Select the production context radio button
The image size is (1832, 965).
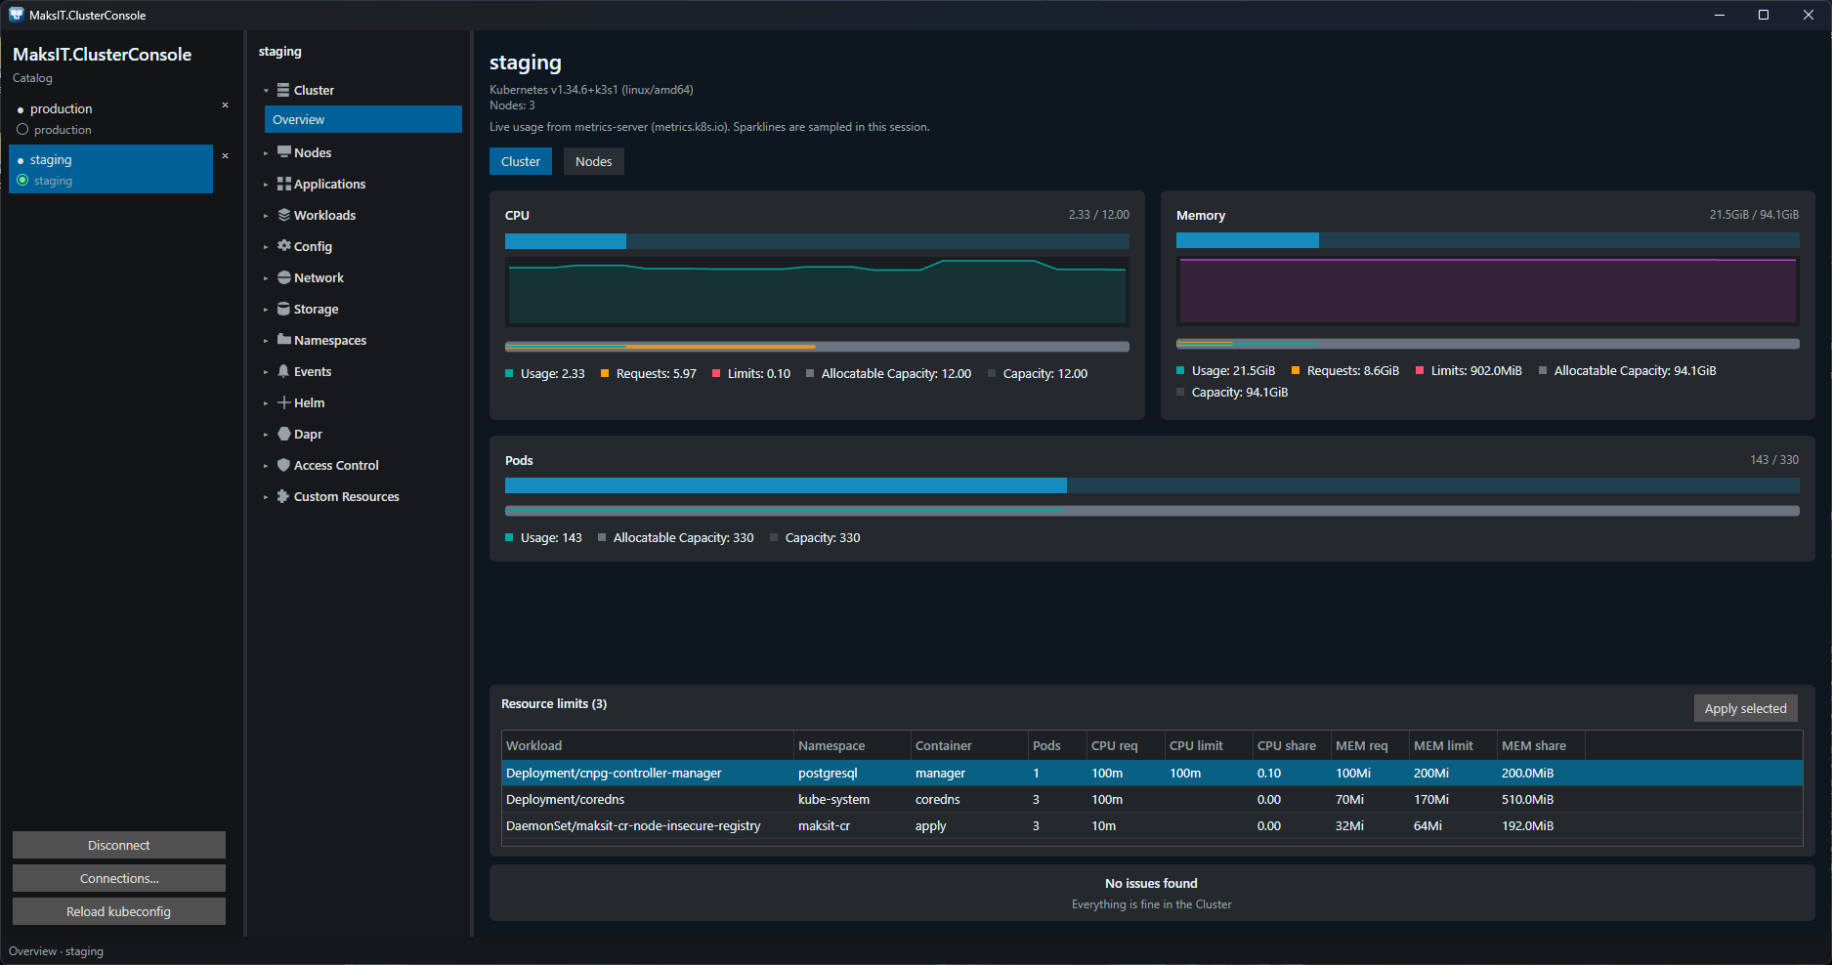(x=22, y=129)
